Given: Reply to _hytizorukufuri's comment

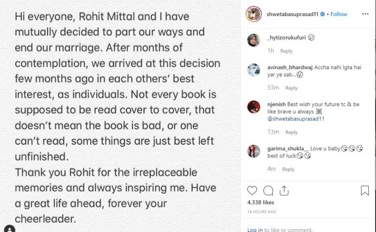Looking at the screenshot, I should (x=286, y=51).
